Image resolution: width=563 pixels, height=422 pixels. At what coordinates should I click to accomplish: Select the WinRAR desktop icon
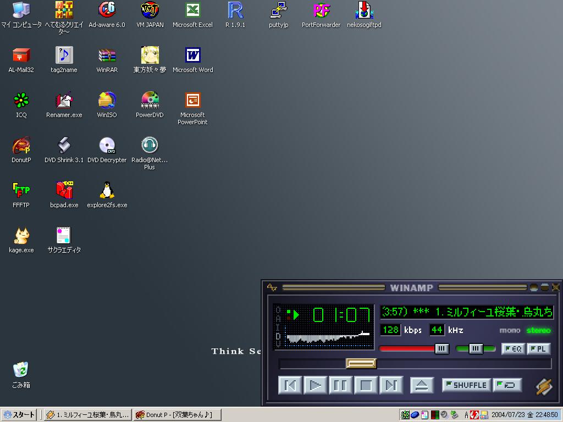(x=107, y=60)
